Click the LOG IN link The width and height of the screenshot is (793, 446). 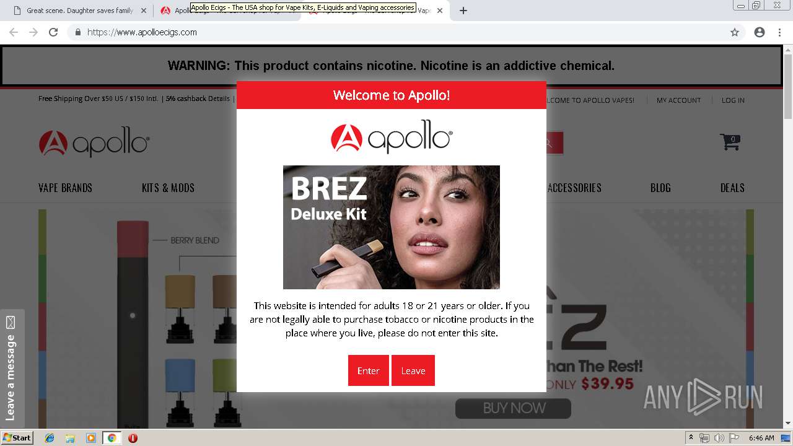(733, 100)
